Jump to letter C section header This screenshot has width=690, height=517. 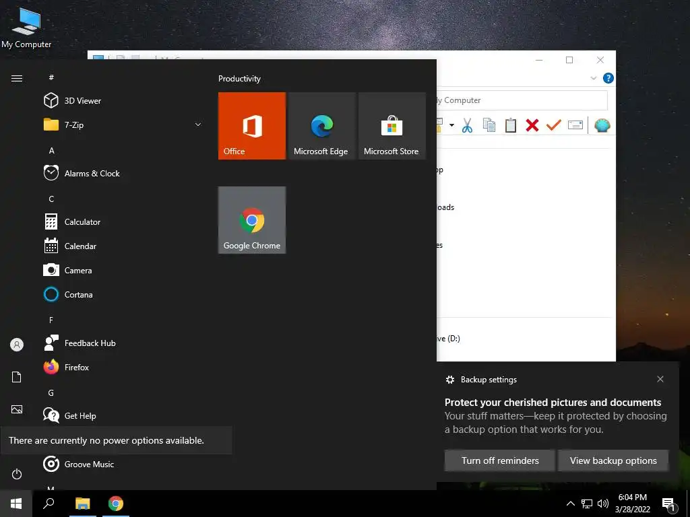[51, 199]
